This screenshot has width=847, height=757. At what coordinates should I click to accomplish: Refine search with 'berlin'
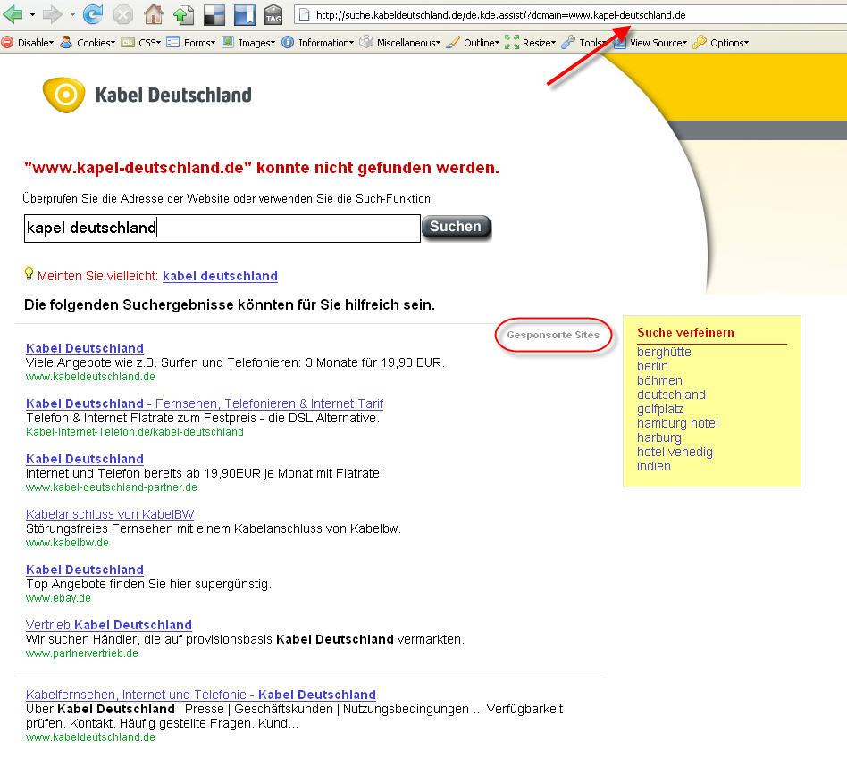[652, 366]
